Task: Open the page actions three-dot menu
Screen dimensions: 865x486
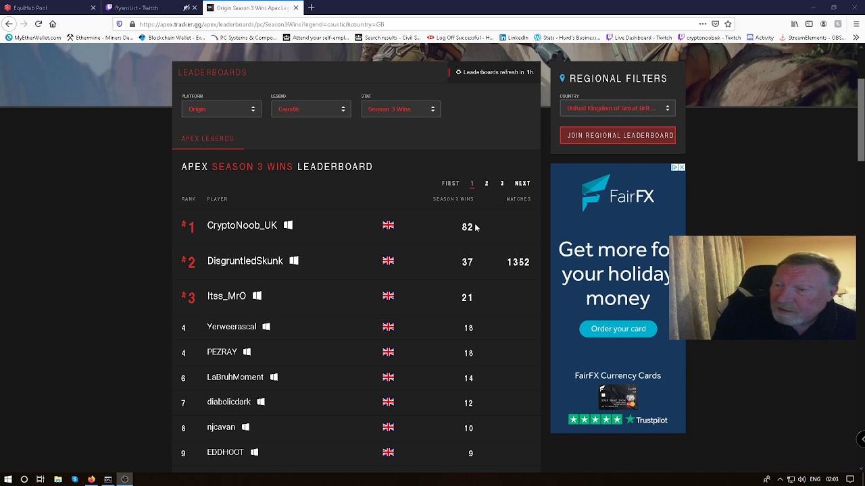Action: click(x=703, y=24)
